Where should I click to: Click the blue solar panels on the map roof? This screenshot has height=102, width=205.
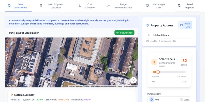click(49, 72)
